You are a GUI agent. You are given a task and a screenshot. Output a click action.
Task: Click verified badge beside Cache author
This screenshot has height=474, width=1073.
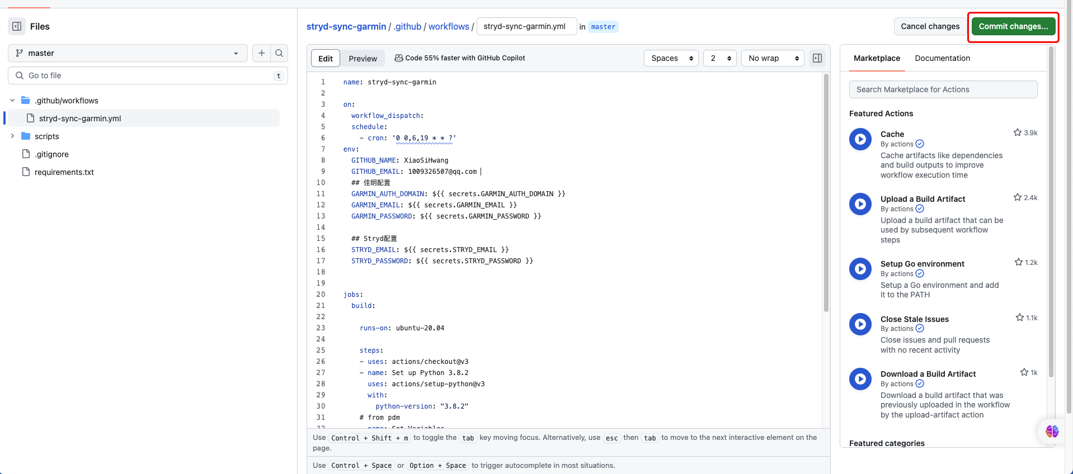(920, 144)
